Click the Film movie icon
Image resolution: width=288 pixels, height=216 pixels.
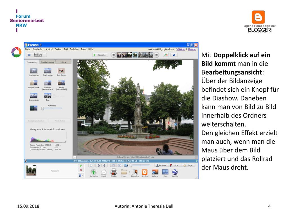point(165,172)
